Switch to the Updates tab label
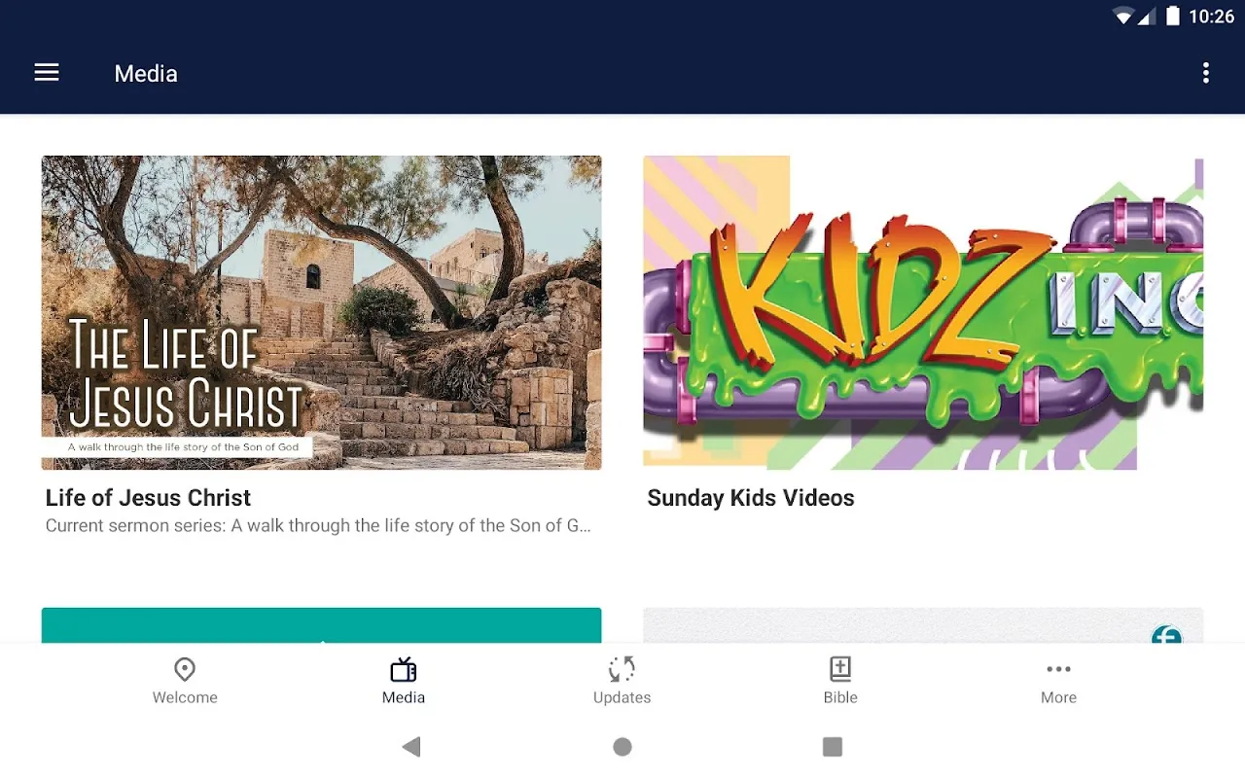 coord(622,697)
